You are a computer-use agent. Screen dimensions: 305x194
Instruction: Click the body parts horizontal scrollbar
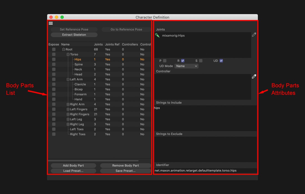[x=93, y=161]
